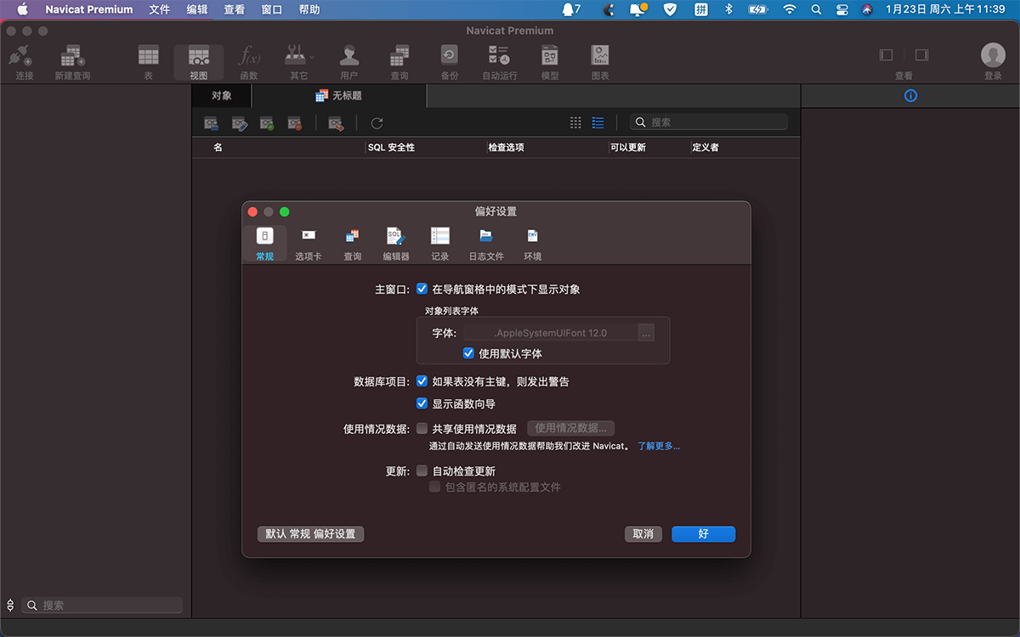Click the 了解更多... link
This screenshot has height=637, width=1020.
[659, 446]
